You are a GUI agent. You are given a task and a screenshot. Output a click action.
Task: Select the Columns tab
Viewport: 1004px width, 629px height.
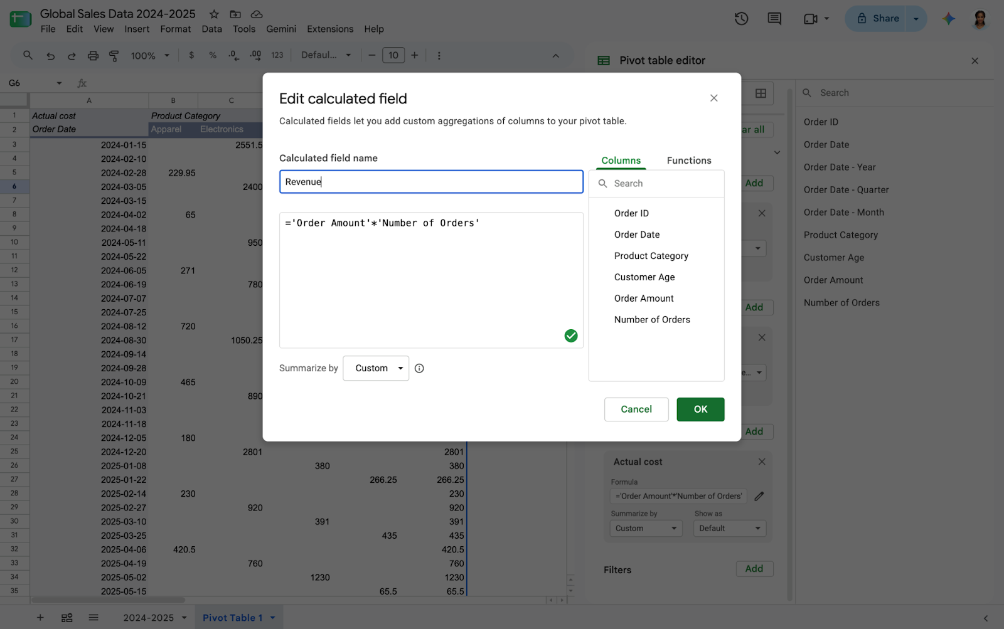(x=621, y=161)
